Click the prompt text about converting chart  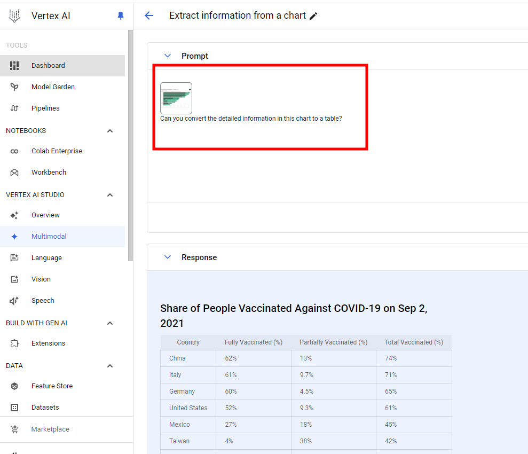point(251,119)
